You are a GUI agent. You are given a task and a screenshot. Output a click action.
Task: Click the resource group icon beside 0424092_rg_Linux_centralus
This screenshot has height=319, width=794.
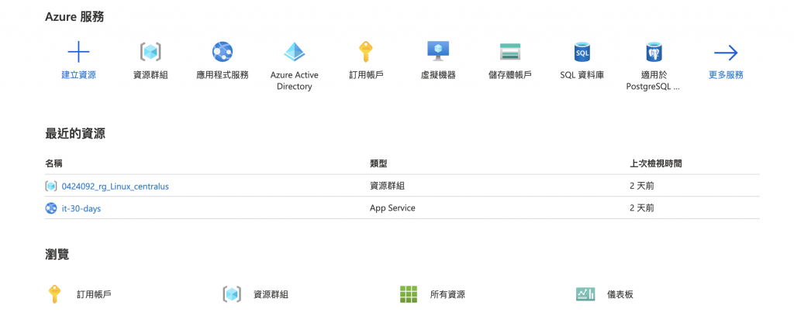coord(50,186)
